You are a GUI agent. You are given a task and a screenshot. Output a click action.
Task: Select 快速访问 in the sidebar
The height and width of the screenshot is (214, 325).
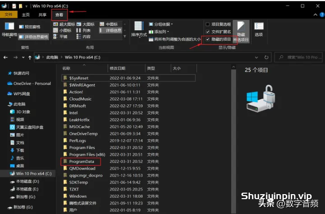click(x=19, y=73)
